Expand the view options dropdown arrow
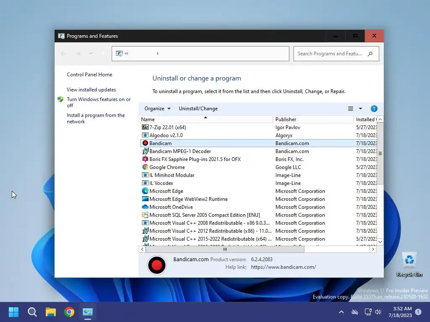The width and height of the screenshot is (430, 322). (360, 109)
